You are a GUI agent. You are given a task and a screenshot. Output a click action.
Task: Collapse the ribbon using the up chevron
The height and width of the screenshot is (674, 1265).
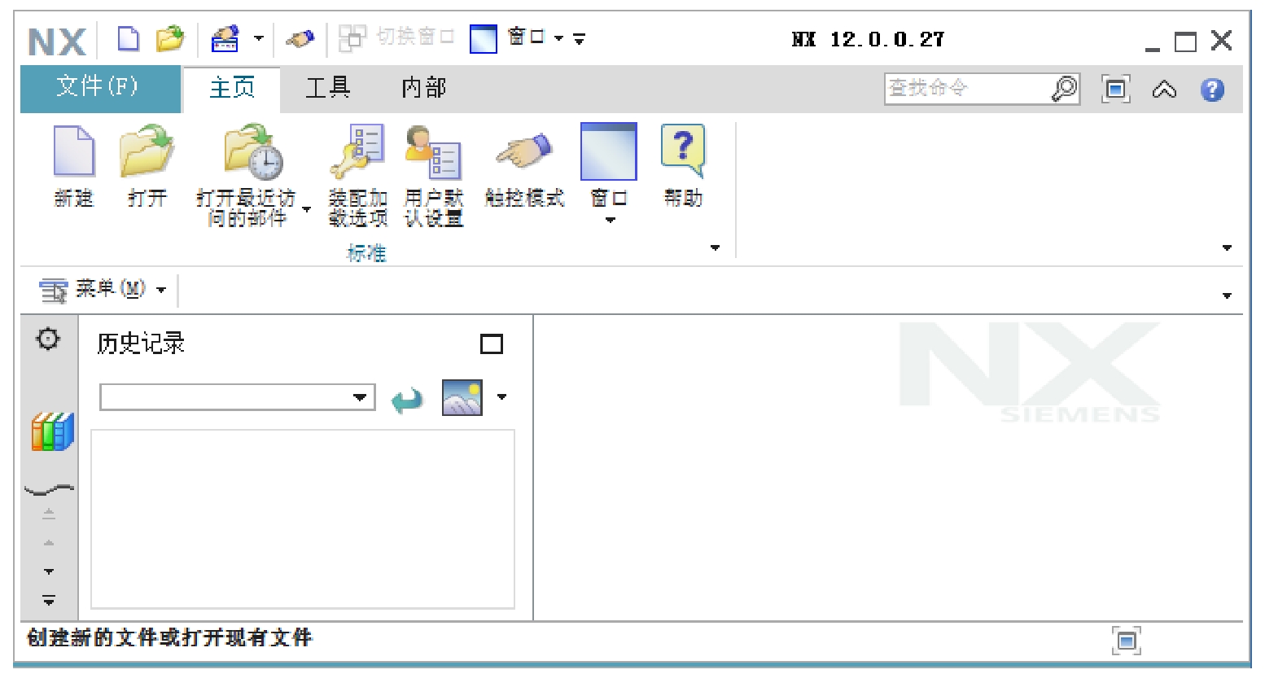[1164, 89]
